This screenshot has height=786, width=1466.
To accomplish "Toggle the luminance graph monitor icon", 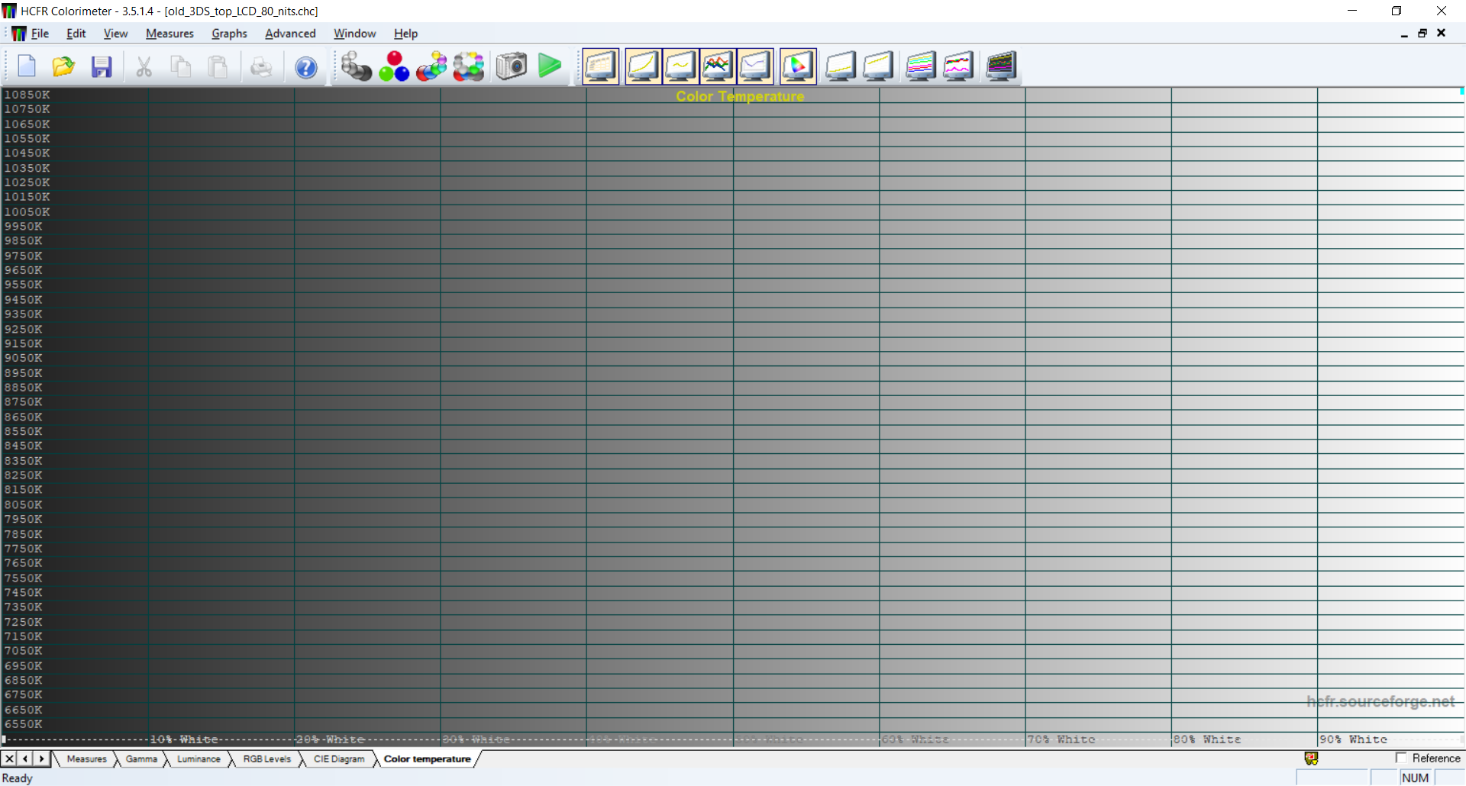I will point(680,66).
